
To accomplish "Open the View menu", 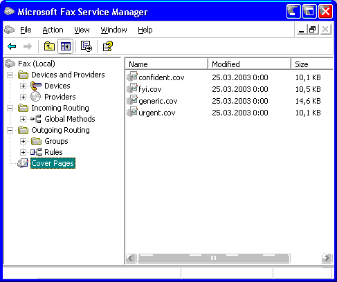I will (82, 30).
